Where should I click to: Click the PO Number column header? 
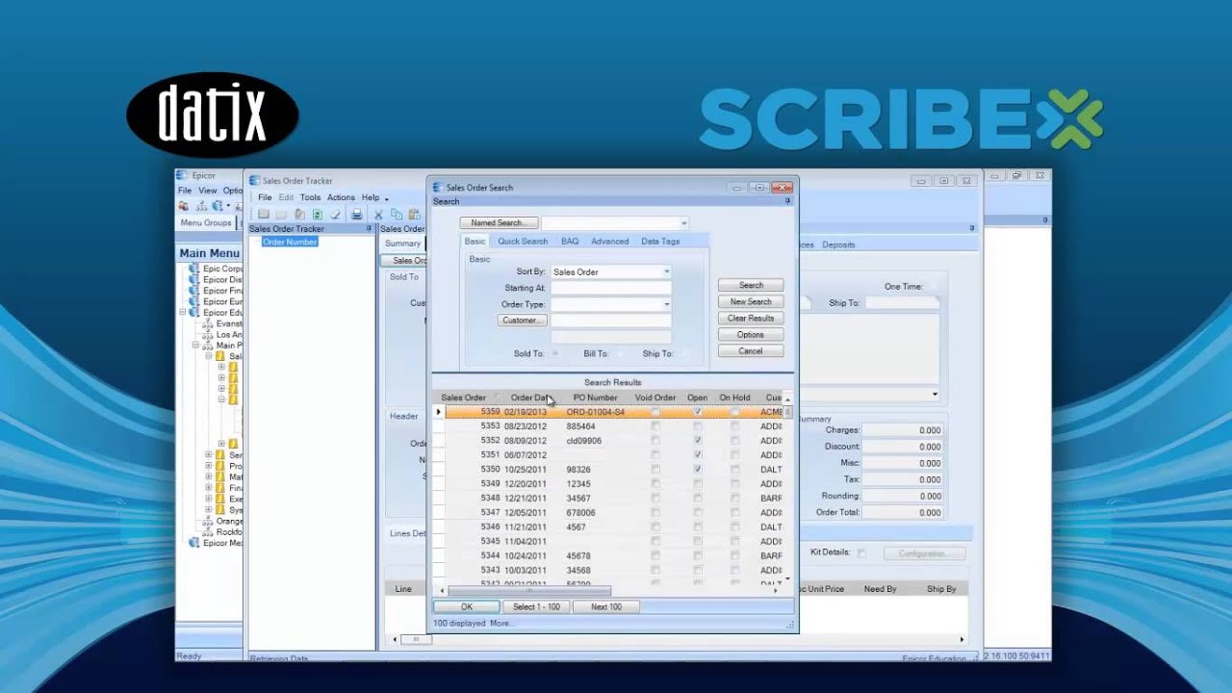pos(595,398)
